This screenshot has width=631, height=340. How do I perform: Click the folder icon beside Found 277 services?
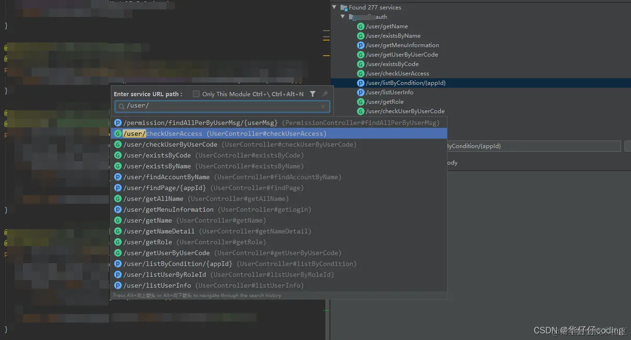tap(344, 7)
